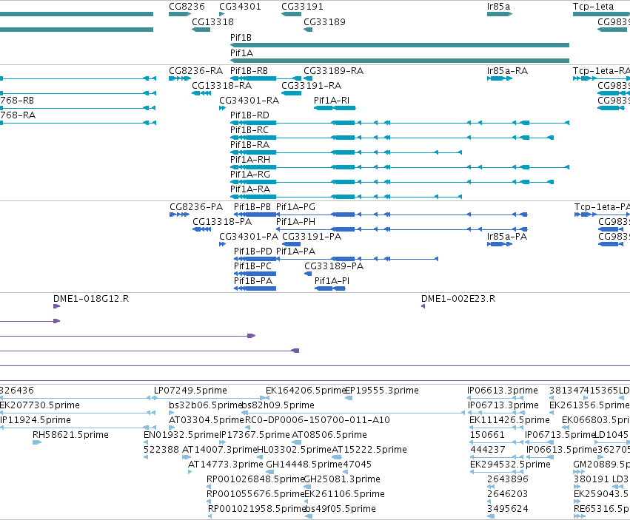Click protein Pif1B-PC
Image resolution: width=630 pixels, height=520 pixels.
[x=252, y=266]
